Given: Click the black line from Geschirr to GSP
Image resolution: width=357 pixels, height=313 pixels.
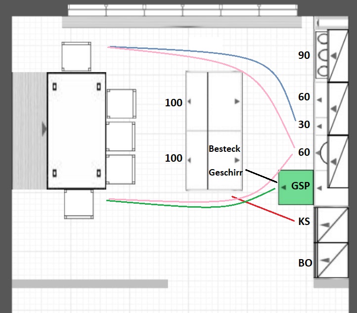Looking at the screenshot, I should point(260,175).
